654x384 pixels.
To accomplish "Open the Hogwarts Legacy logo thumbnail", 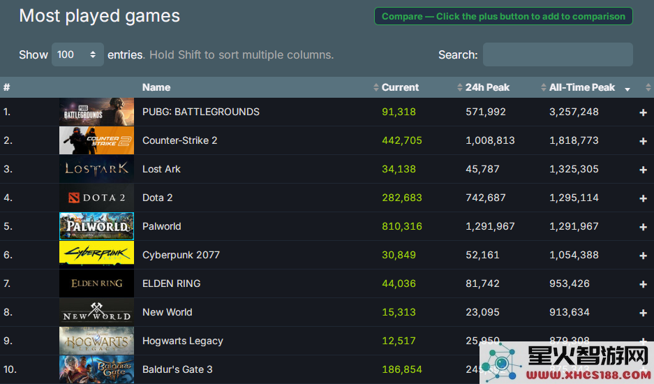I will click(96, 341).
